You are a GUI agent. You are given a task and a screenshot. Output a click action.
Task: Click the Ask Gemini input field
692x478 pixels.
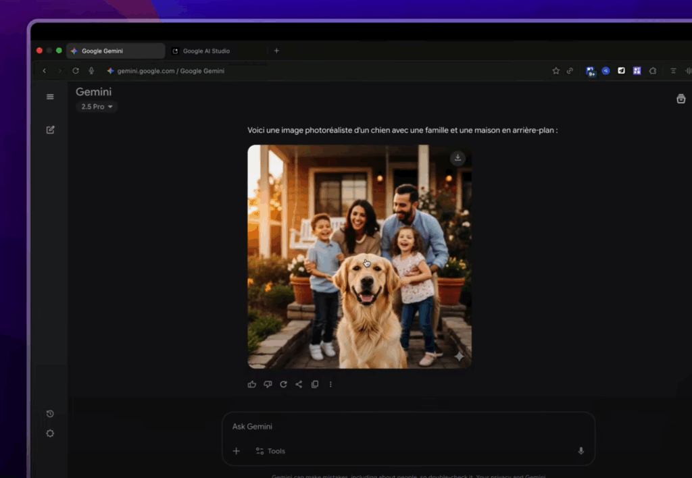point(405,427)
